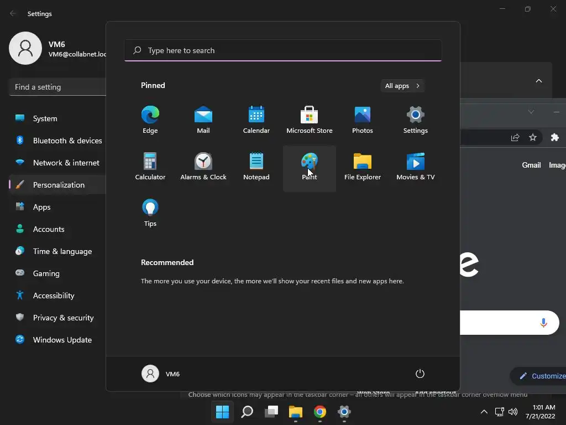Viewport: 566px width, 425px height.
Task: Launch Calculator from pinned apps
Action: (x=150, y=167)
